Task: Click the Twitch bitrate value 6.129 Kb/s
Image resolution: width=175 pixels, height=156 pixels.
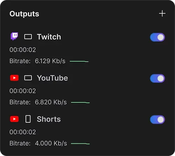Action: coord(50,61)
